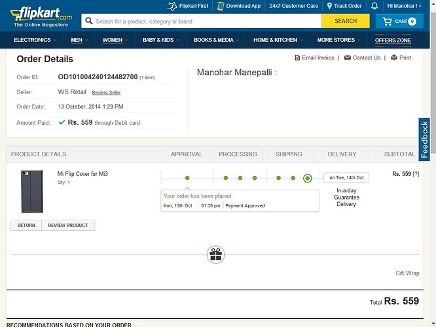Click the Download App phone icon

click(221, 6)
